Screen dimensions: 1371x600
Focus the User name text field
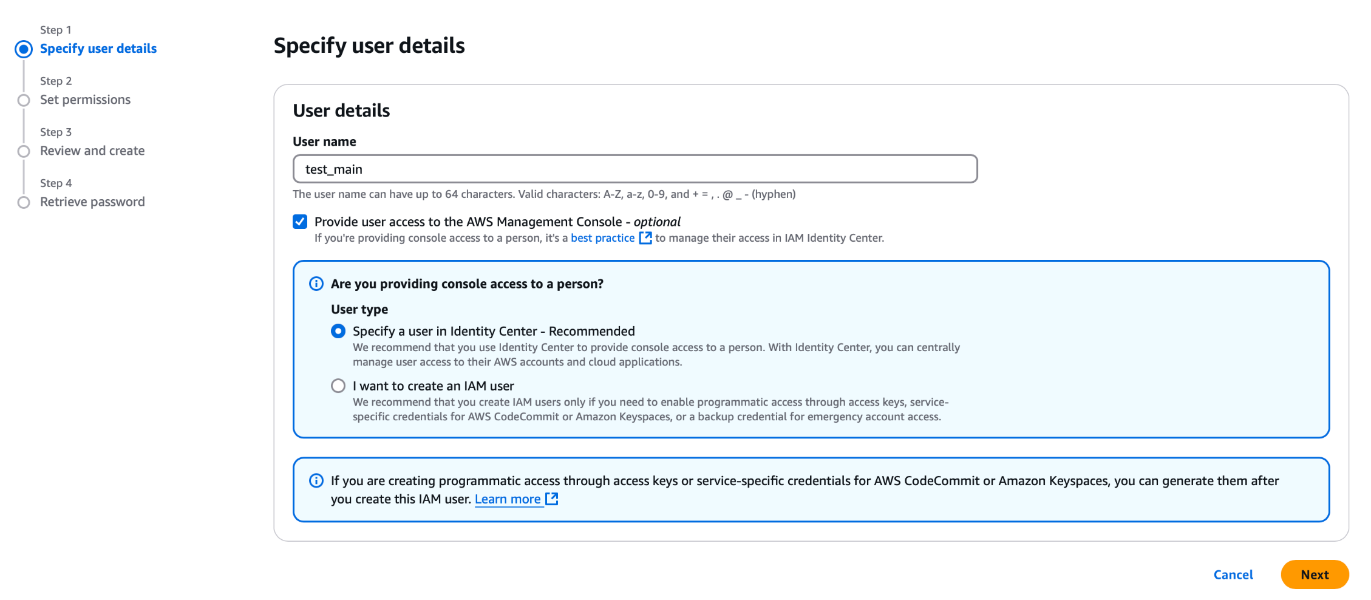pyautogui.click(x=634, y=169)
